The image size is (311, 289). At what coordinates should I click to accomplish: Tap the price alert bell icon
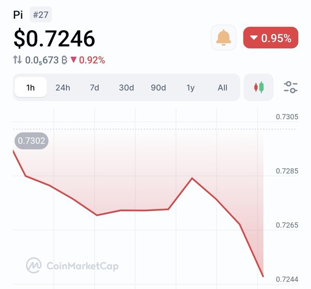(224, 37)
